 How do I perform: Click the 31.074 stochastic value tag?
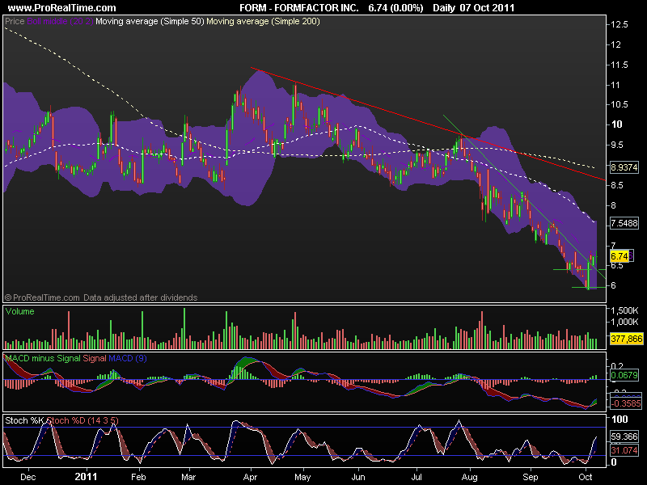(x=624, y=450)
